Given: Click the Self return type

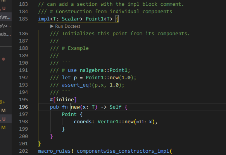Looking at the screenshot, I should click(x=116, y=107).
